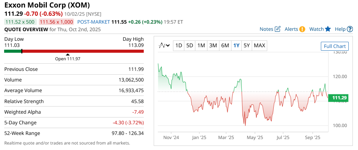Click the Notes link
The height and width of the screenshot is (150, 358).
click(266, 29)
